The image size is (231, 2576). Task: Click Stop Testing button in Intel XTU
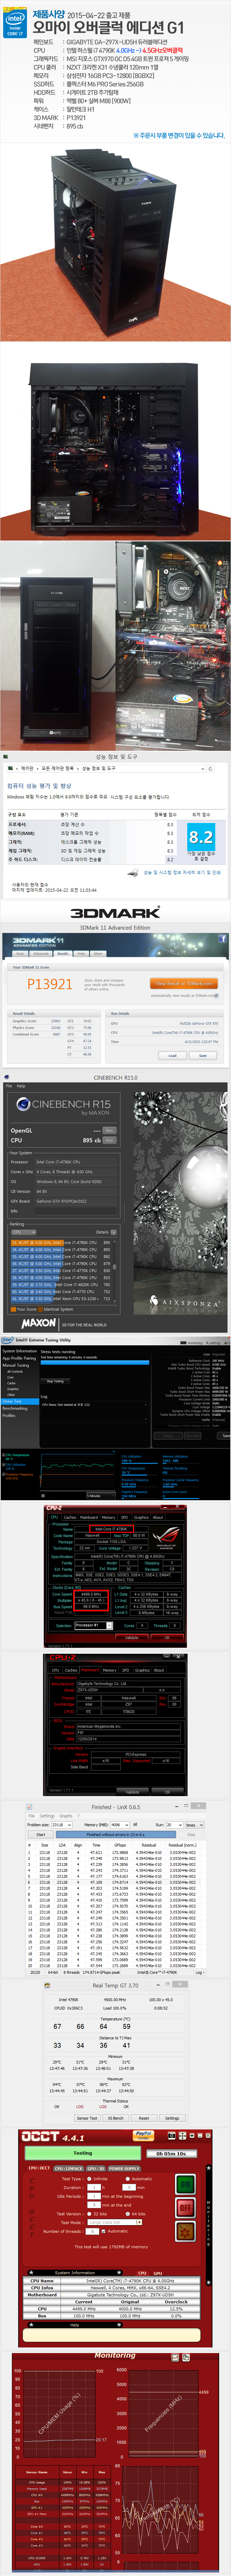55,1381
